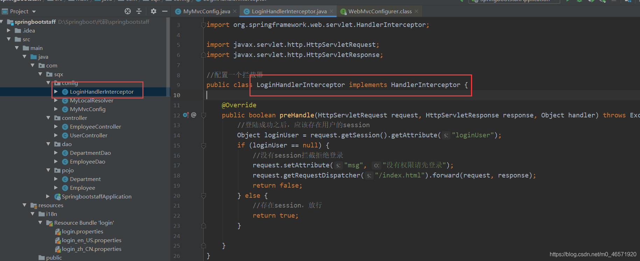Image resolution: width=640 pixels, height=261 pixels.
Task: Expand the .idea folder
Action: coord(9,31)
